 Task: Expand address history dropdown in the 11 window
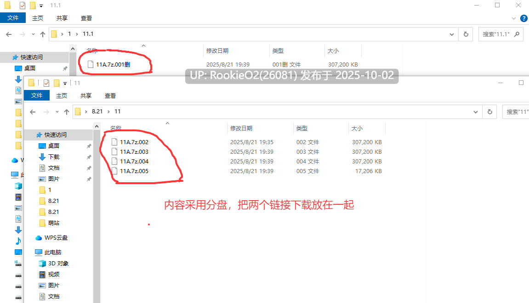[475, 112]
